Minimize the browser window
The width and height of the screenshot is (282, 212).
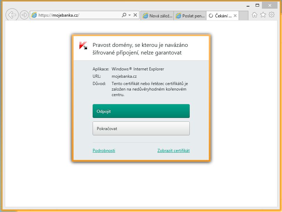(248, 6)
